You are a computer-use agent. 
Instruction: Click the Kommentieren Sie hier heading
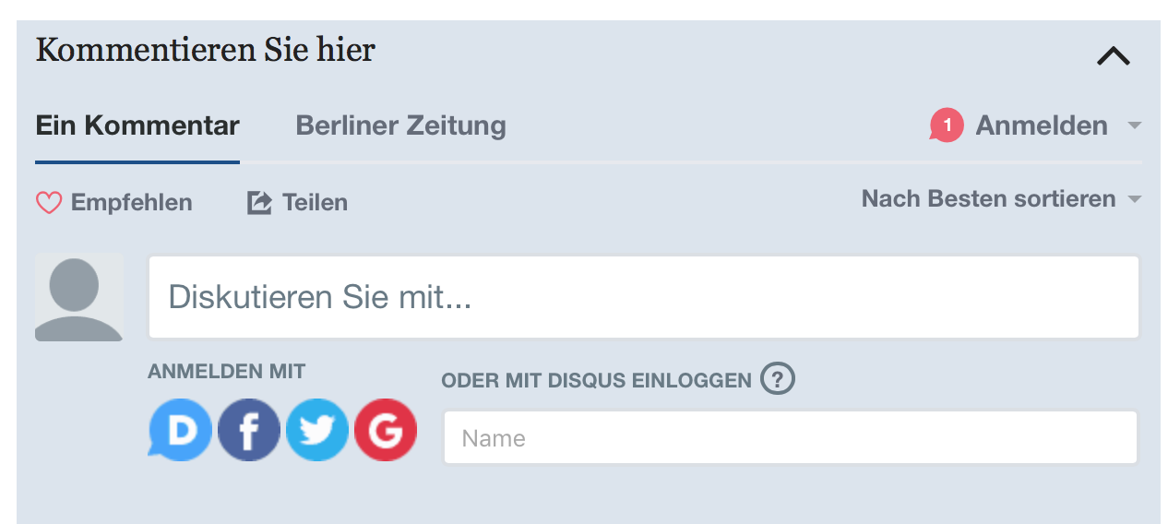[x=205, y=50]
